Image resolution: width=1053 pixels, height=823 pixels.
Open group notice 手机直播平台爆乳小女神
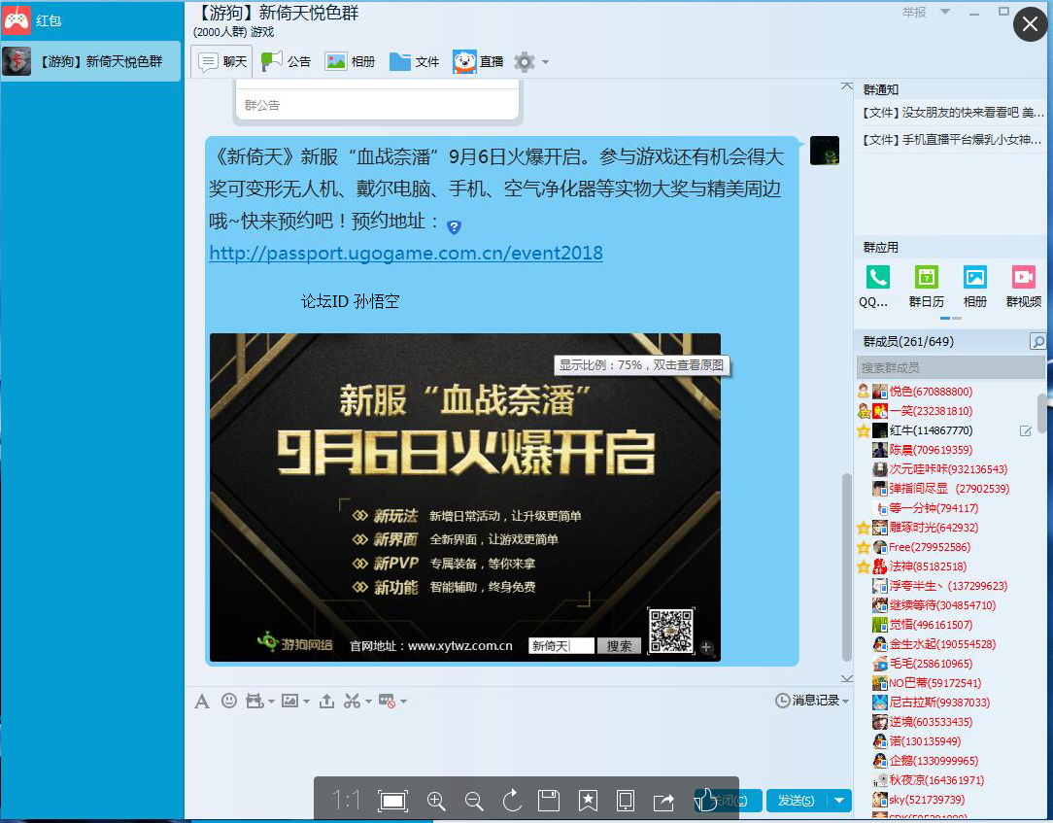pyautogui.click(x=952, y=140)
